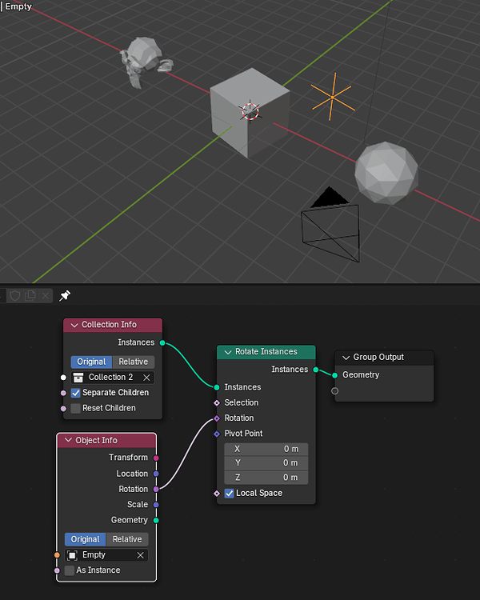
Task: Select Relative mode in Object Info
Action: (127, 539)
